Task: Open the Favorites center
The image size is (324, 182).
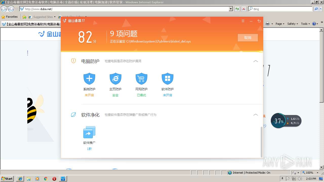Action: click(x=10, y=17)
